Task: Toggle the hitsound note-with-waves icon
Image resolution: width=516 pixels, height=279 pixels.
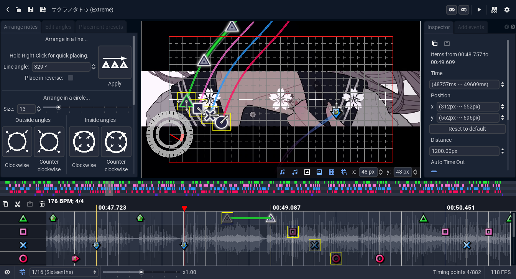Action: [283, 172]
